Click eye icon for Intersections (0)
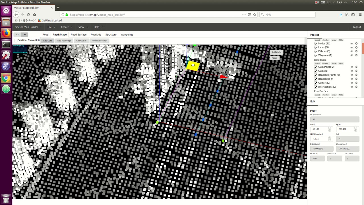364x205 pixels. (x=352, y=87)
